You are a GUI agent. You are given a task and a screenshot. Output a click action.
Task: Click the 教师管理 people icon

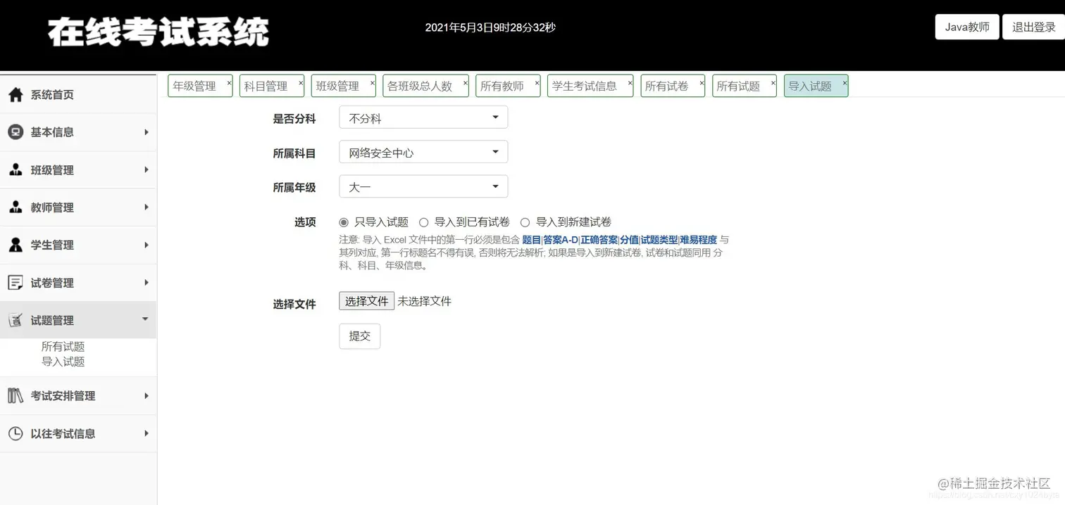coord(15,207)
